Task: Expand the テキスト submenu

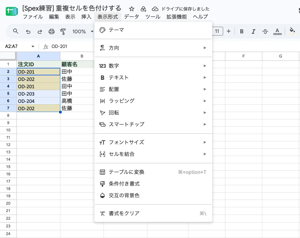Action: click(x=153, y=78)
